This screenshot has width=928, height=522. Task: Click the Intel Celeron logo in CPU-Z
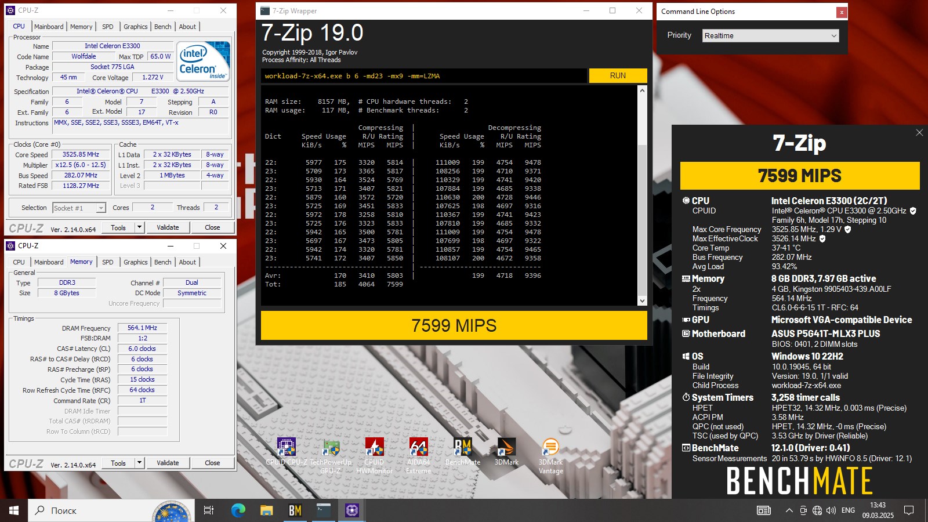point(204,61)
